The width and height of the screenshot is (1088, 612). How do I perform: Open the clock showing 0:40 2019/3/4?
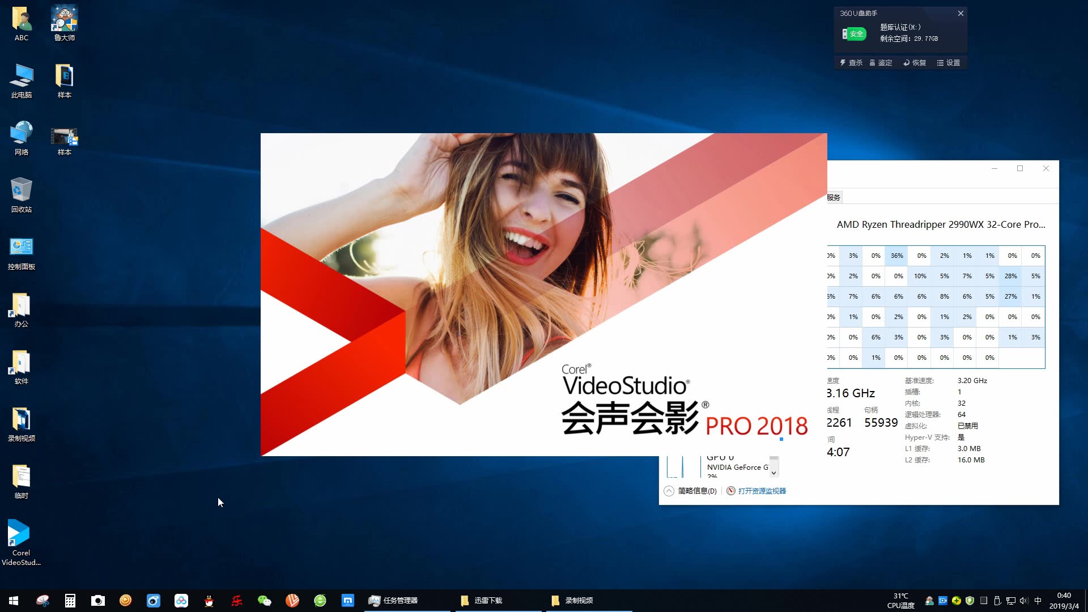coord(1064,601)
